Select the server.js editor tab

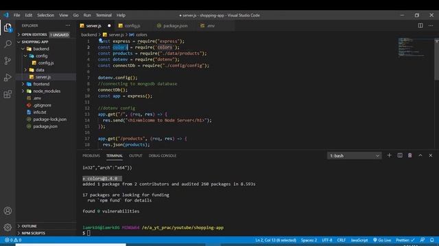pos(93,26)
